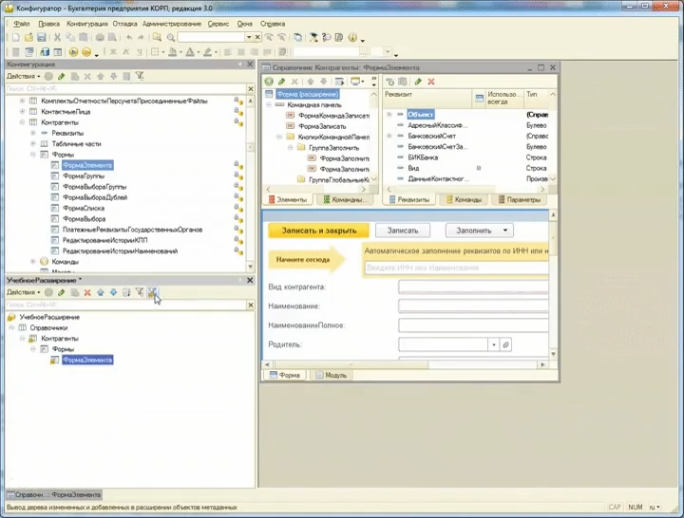Click the round Info help icon
The image size is (684, 518).
point(352,37)
